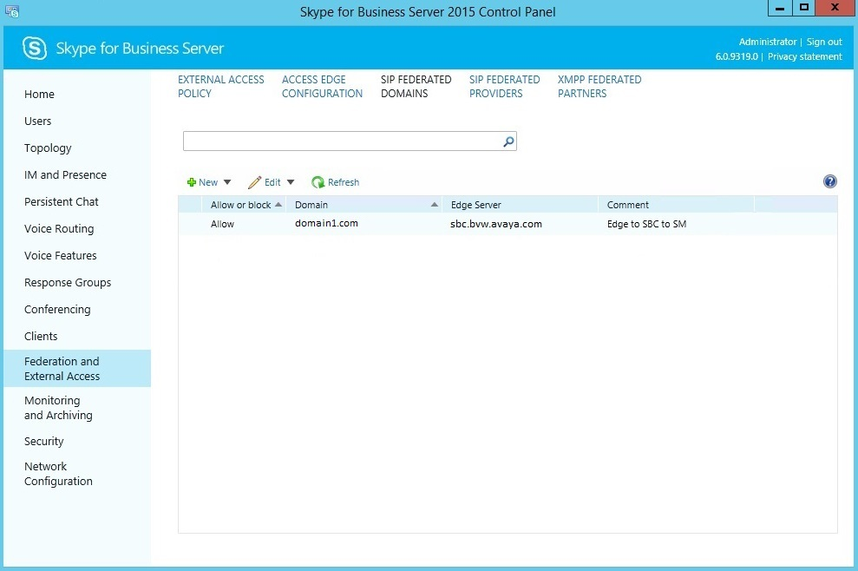This screenshot has height=571, width=858.
Task: Click the window system icon in title bar
Action: (12, 11)
